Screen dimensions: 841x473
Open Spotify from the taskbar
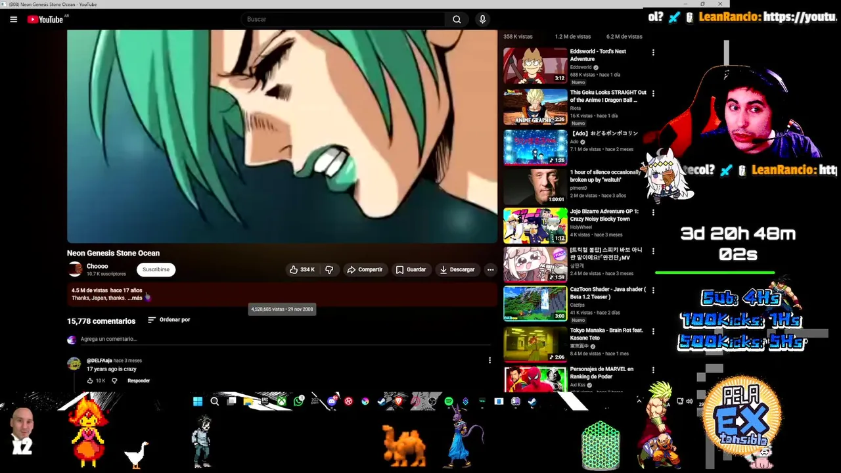tap(449, 401)
